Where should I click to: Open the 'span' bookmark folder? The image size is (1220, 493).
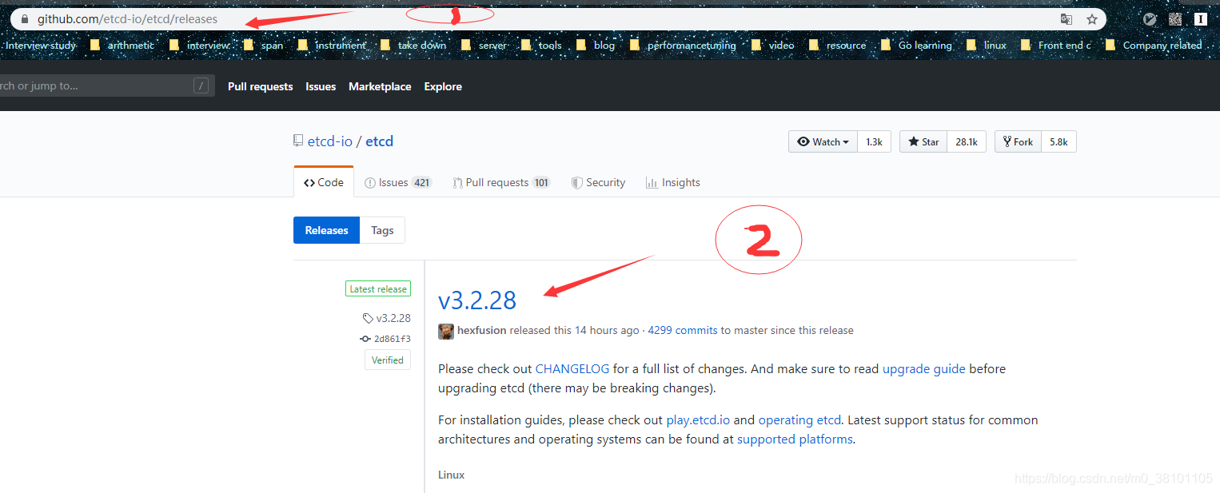pyautogui.click(x=264, y=46)
